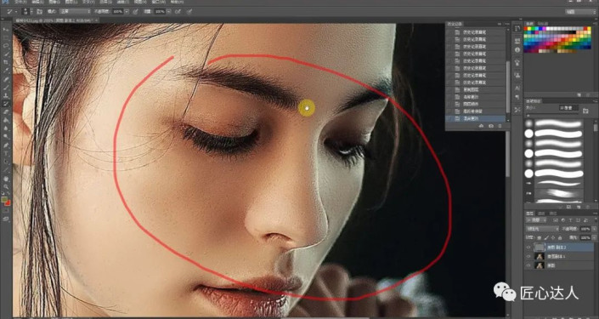Select the Hand tool
The width and height of the screenshot is (599, 319).
coord(6,179)
